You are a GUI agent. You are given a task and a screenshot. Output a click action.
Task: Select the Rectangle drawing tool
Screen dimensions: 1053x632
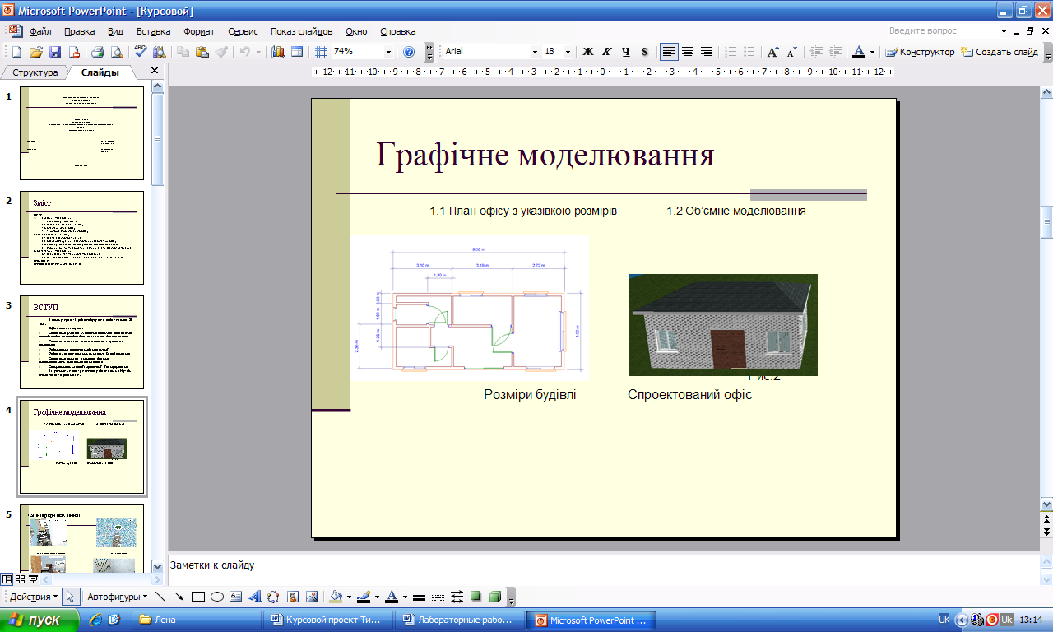coord(197,597)
